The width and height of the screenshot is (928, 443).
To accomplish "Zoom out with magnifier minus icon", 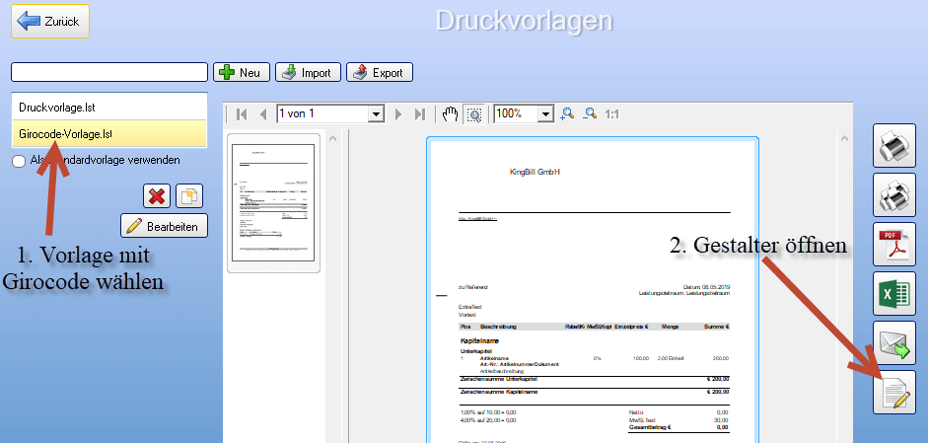I will pos(590,114).
